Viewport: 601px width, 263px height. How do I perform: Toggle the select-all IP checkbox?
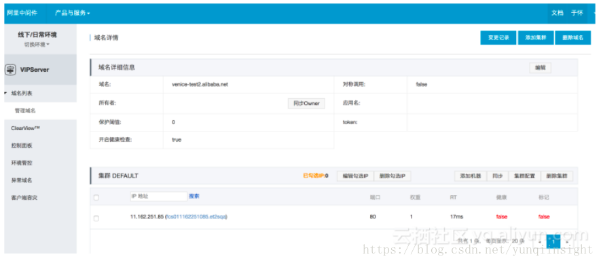(96, 197)
